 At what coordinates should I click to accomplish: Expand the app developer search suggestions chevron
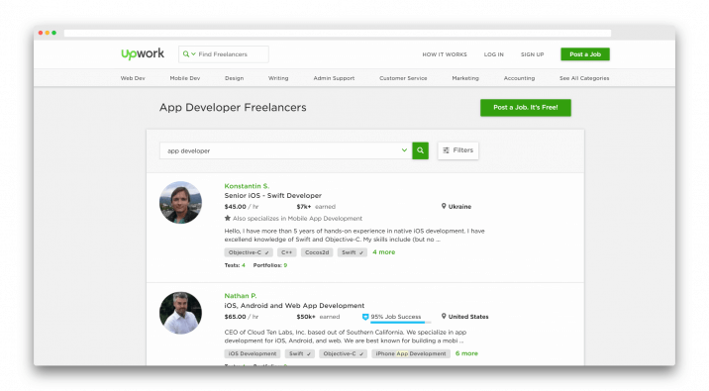click(x=404, y=150)
